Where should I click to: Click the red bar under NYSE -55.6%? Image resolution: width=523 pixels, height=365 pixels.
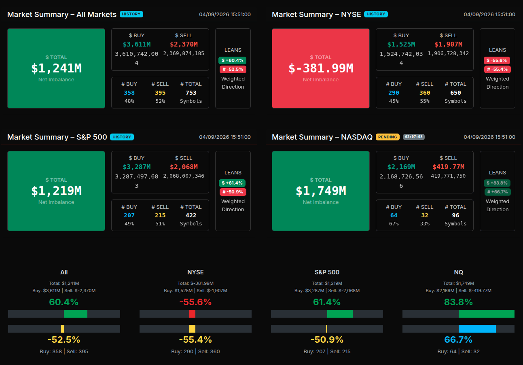click(x=192, y=314)
